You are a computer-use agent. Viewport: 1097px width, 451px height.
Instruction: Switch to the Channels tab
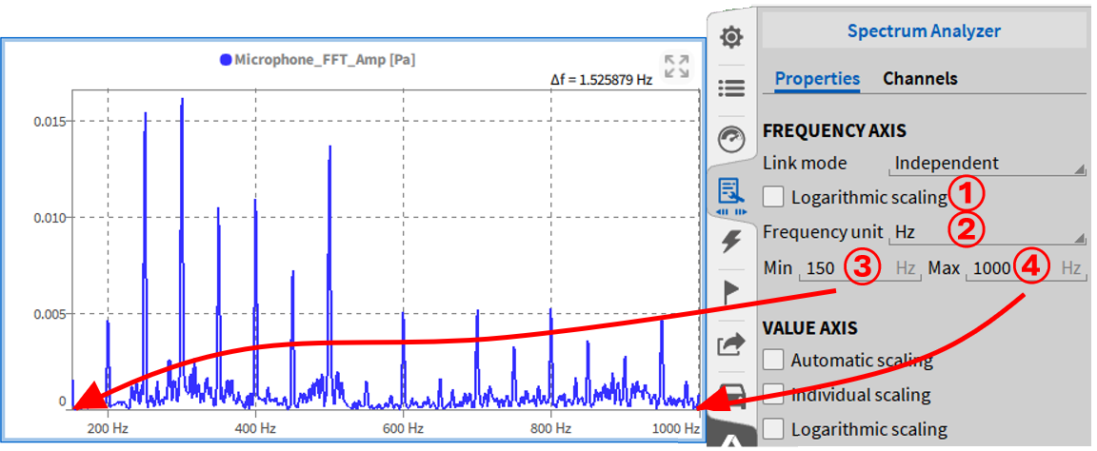[x=920, y=79]
